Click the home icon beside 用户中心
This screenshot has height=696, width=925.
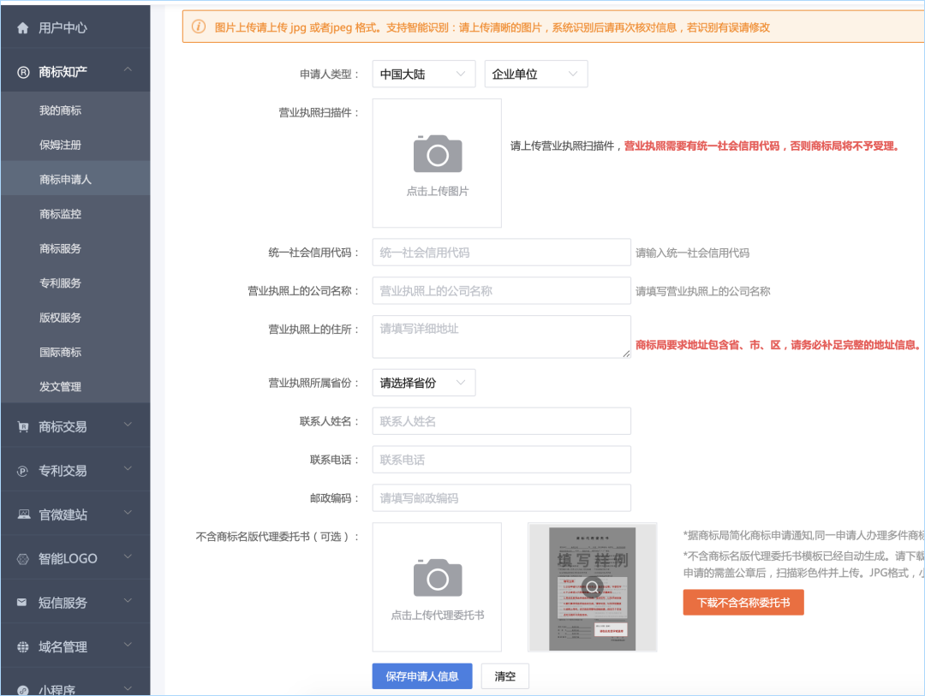23,27
